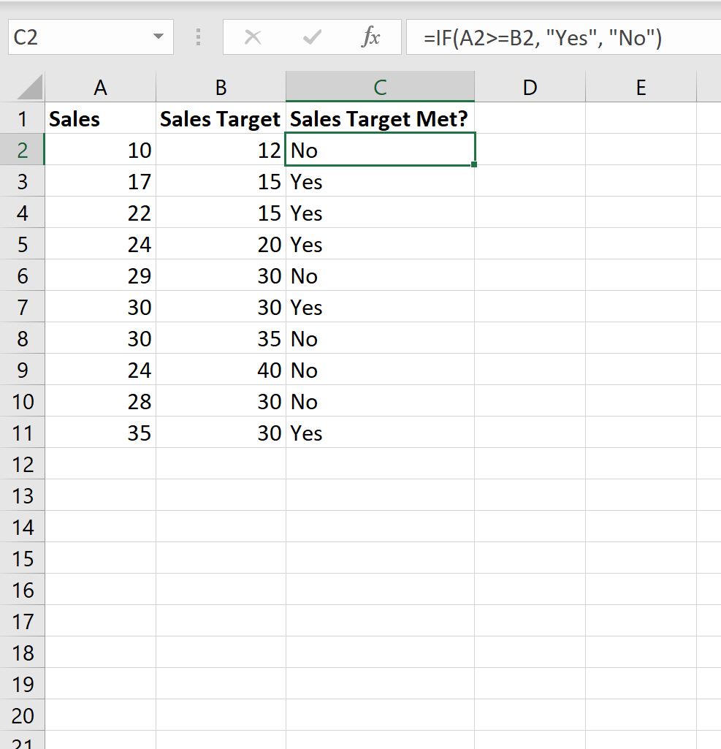This screenshot has height=749, width=721.
Task: Click the Sales Target Met? header cell
Action: coord(380,118)
